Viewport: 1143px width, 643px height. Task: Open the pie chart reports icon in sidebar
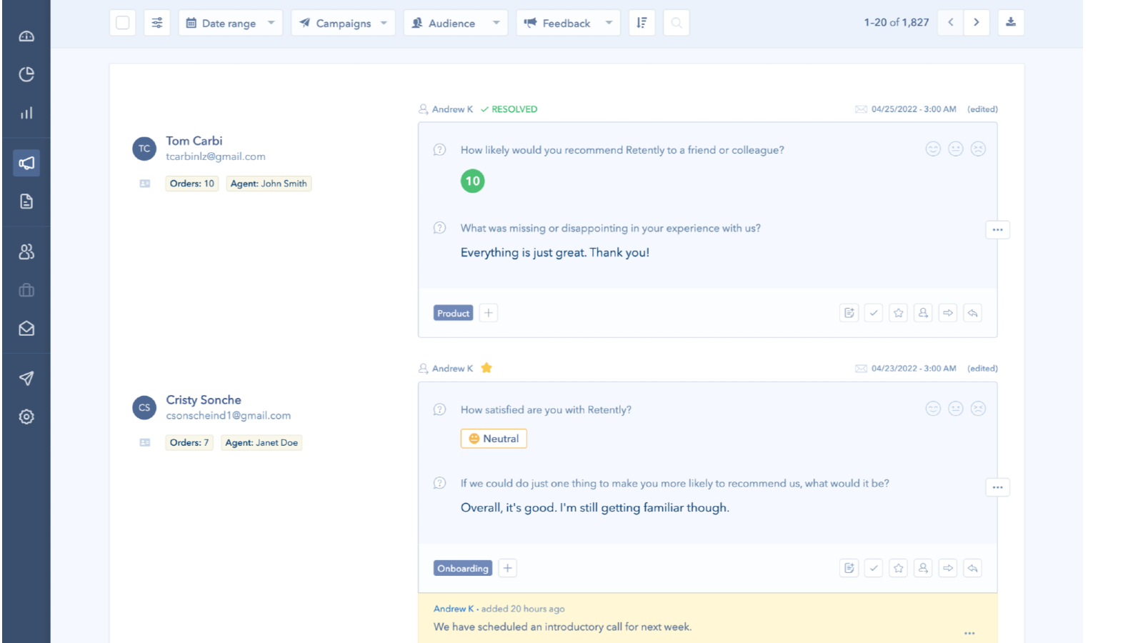click(x=26, y=74)
